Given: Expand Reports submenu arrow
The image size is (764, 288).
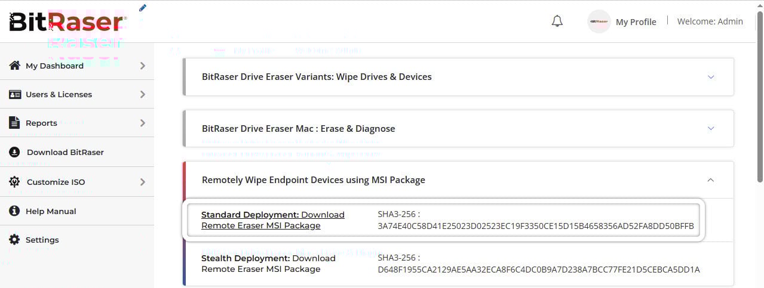Looking at the screenshot, I should [x=143, y=123].
